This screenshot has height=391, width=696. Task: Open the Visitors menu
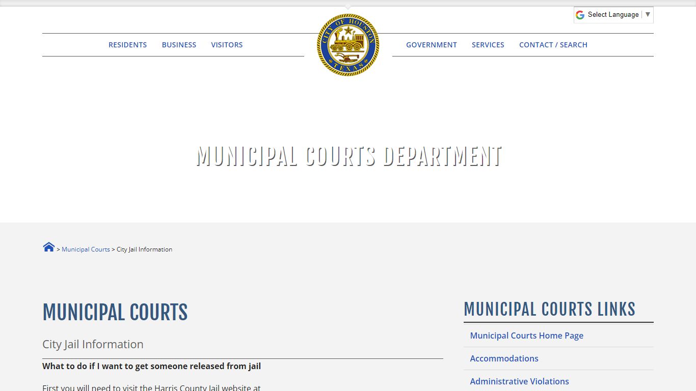[227, 45]
